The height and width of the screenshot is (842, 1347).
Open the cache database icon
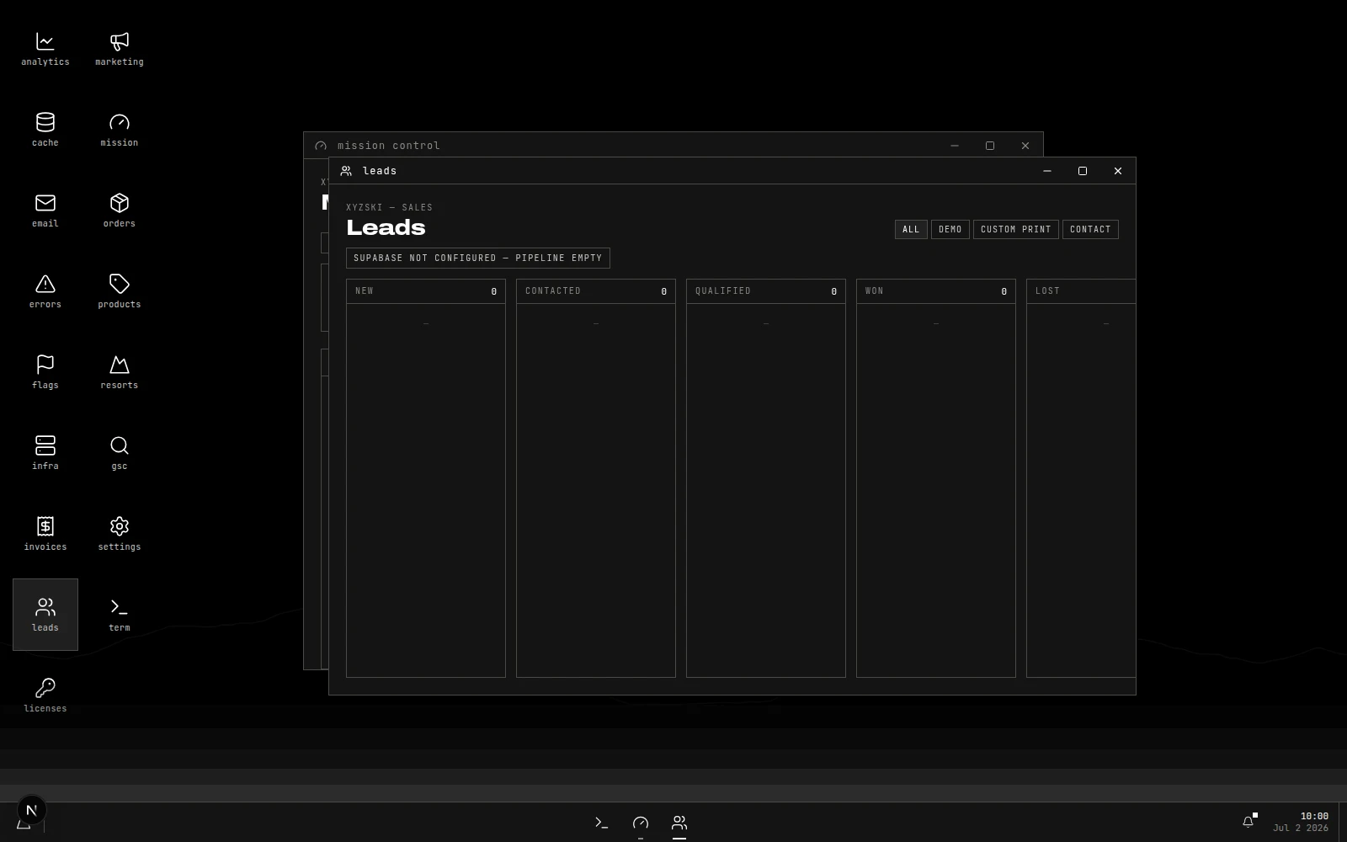(x=45, y=130)
